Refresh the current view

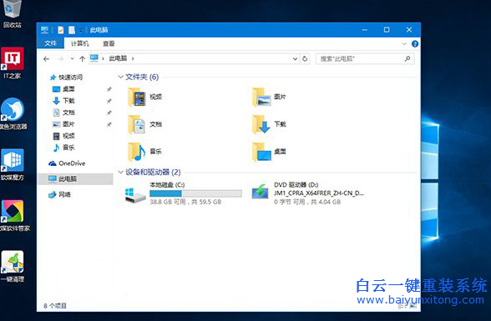pos(305,58)
